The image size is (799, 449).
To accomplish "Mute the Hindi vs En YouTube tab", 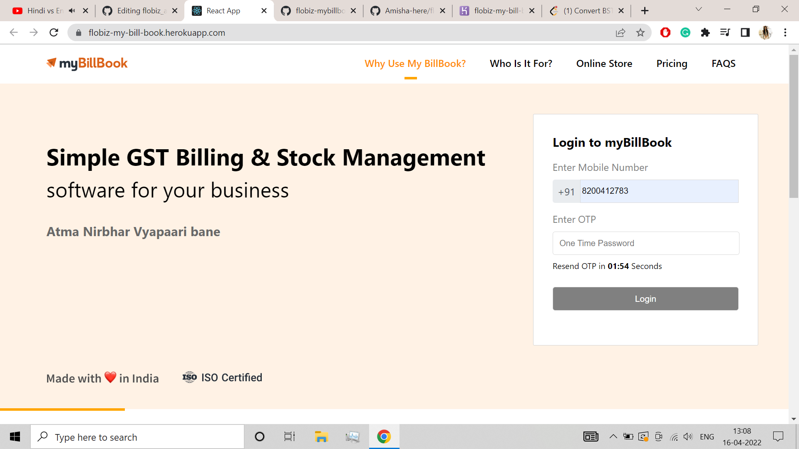I will pyautogui.click(x=72, y=10).
